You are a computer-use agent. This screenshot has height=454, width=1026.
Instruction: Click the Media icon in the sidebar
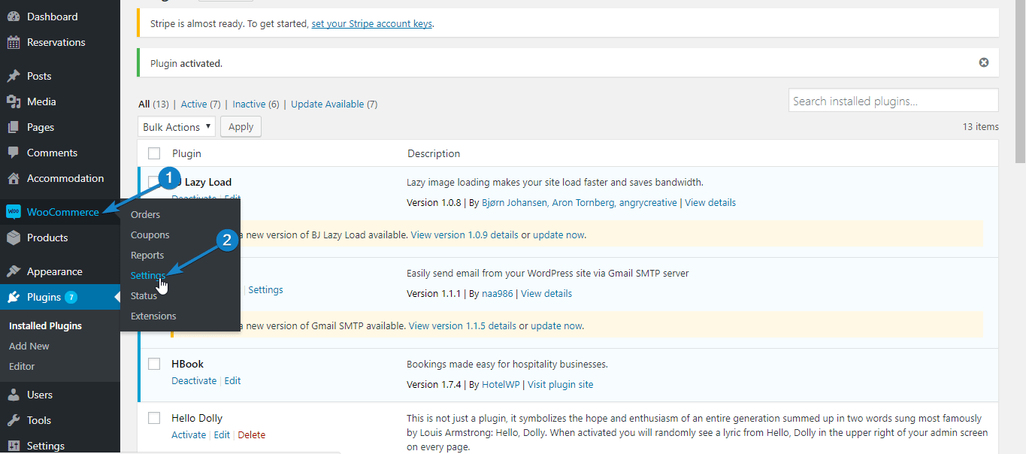pyautogui.click(x=14, y=101)
